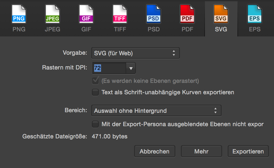Toggle the Es werden keine Ebenen gerastert checkbox
Image resolution: width=274 pixels, height=168 pixels.
pos(95,81)
